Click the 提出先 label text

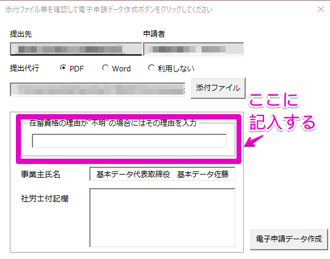(x=21, y=34)
